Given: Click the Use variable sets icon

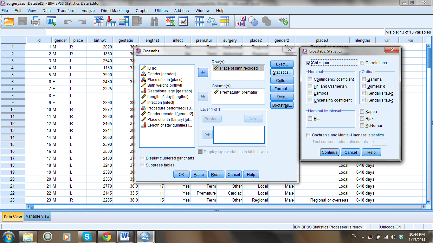Looking at the screenshot, I should click(253, 21).
